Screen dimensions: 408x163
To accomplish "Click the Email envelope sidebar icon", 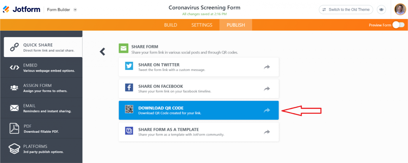I will (14, 108).
